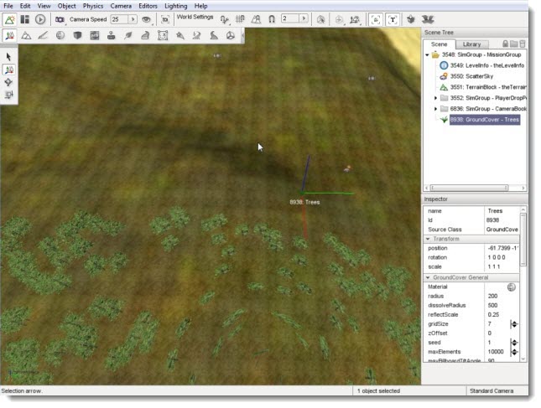Open the Camera Speed dropdown arrow
The width and height of the screenshot is (541, 408).
point(133,18)
